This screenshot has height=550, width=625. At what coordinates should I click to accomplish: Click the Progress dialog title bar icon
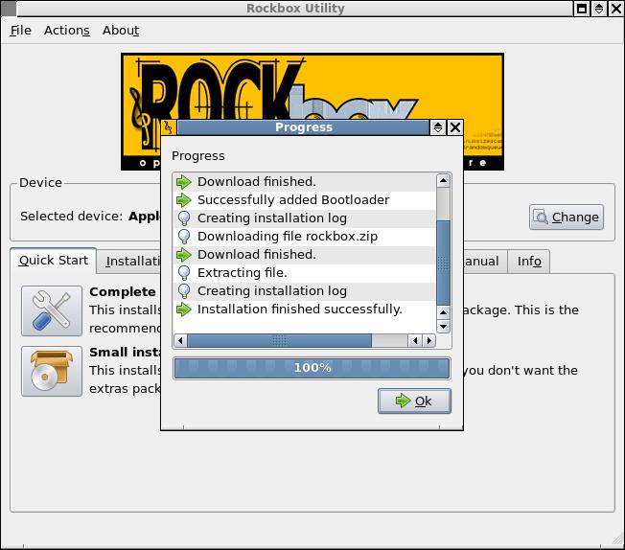pos(169,127)
